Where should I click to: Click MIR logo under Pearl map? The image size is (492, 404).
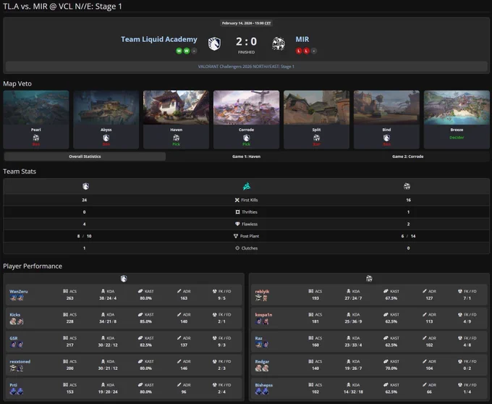point(36,138)
